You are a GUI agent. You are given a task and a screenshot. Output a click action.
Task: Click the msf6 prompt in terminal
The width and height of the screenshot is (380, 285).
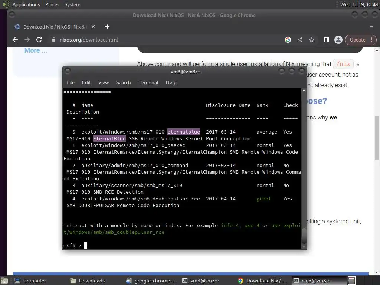[x=69, y=246]
